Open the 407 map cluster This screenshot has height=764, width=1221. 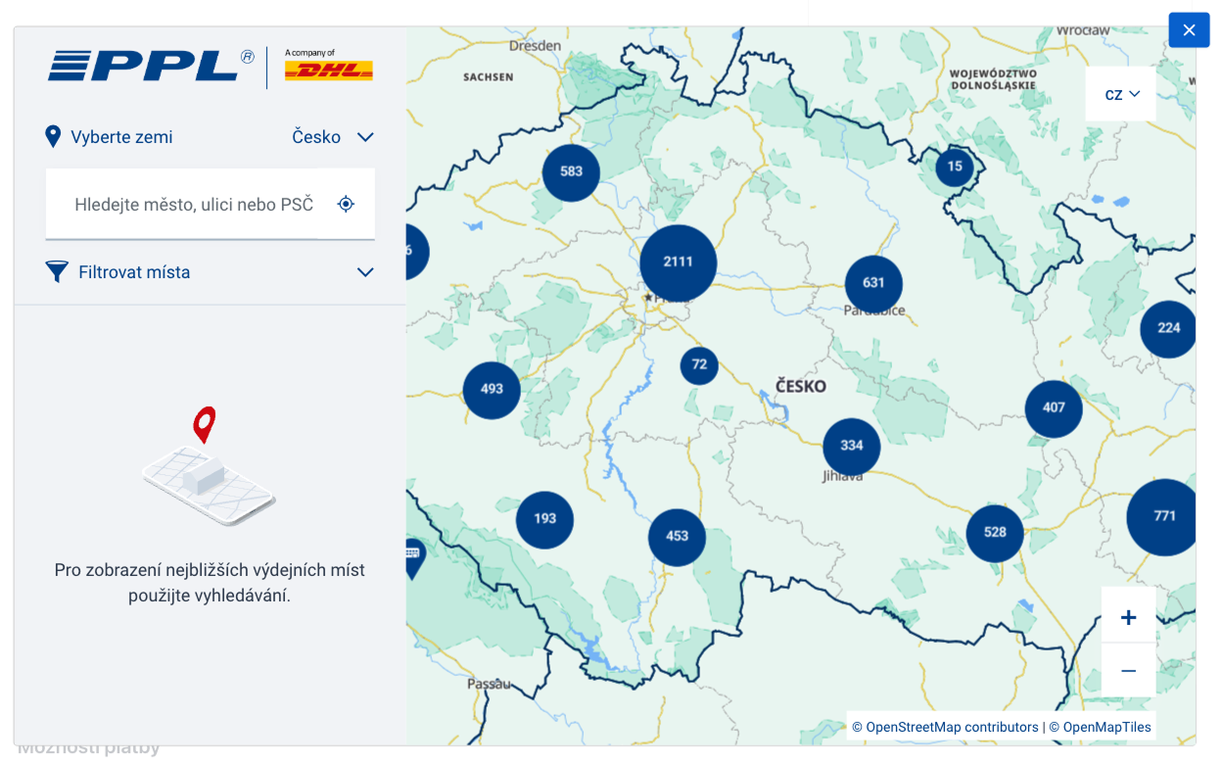coord(1054,408)
